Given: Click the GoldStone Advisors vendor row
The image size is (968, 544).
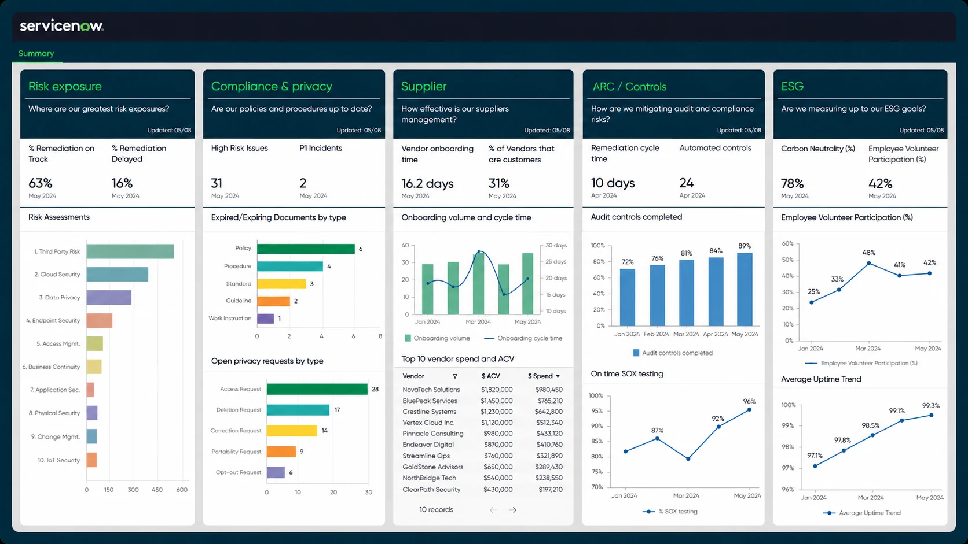Looking at the screenshot, I should [482, 467].
